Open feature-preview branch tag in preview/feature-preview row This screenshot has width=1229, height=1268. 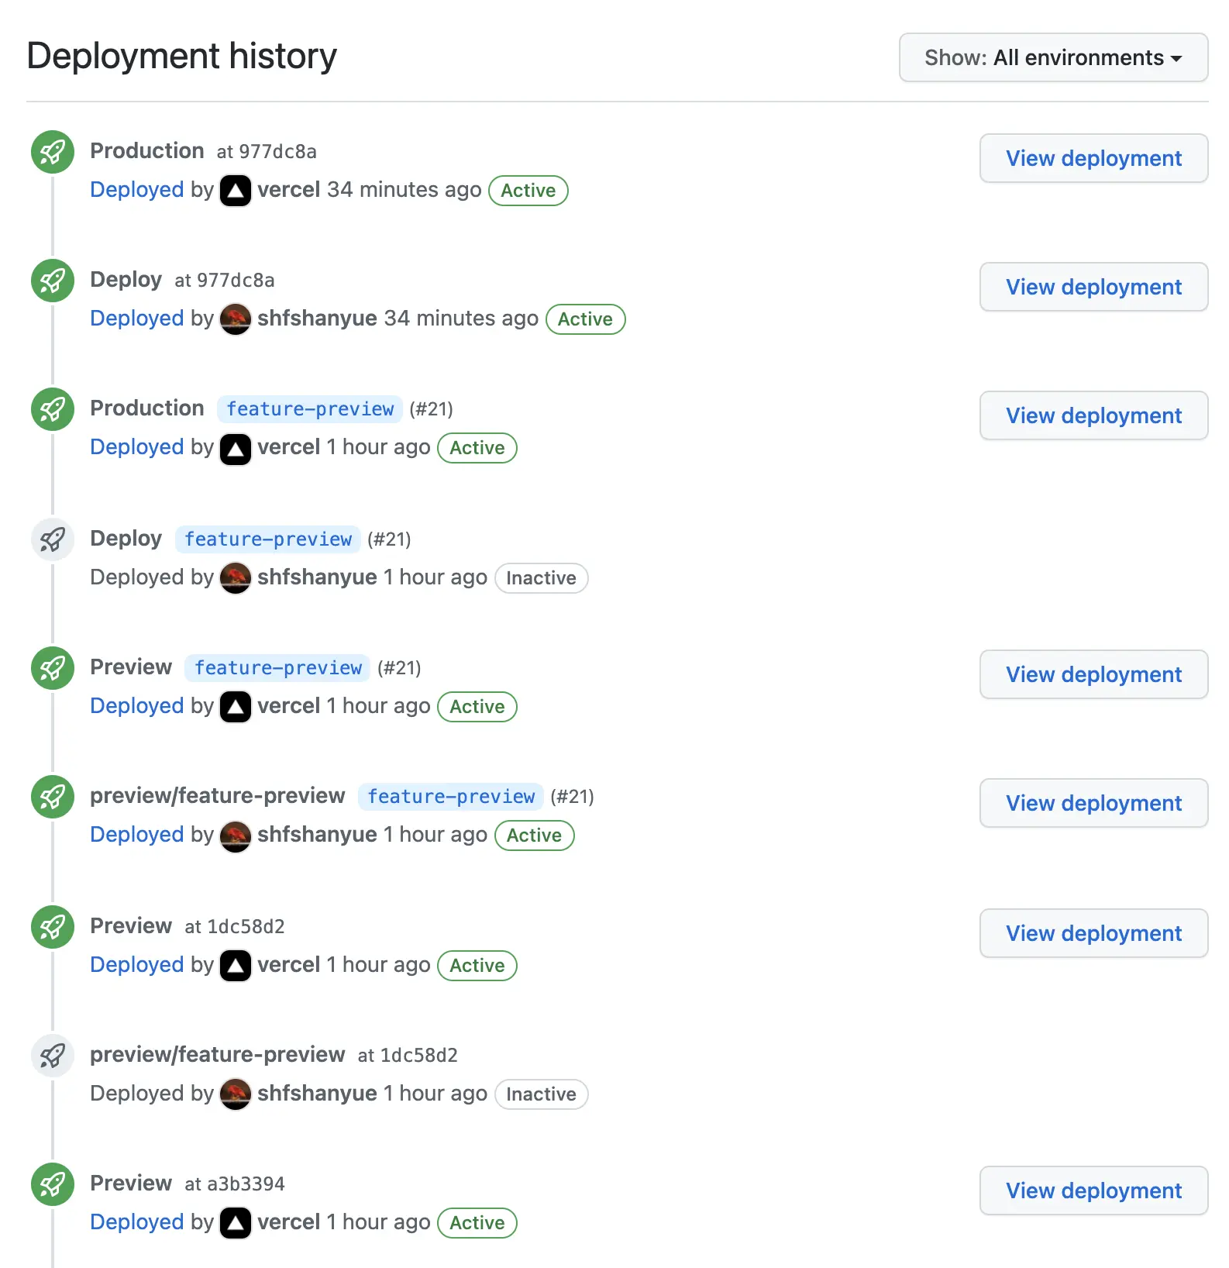tap(451, 797)
